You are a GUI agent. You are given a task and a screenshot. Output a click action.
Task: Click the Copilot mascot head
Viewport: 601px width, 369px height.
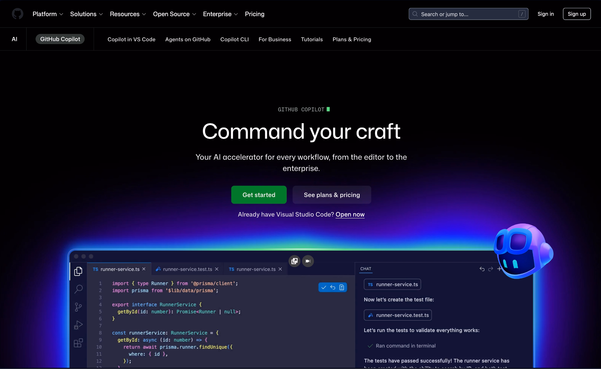(523, 251)
